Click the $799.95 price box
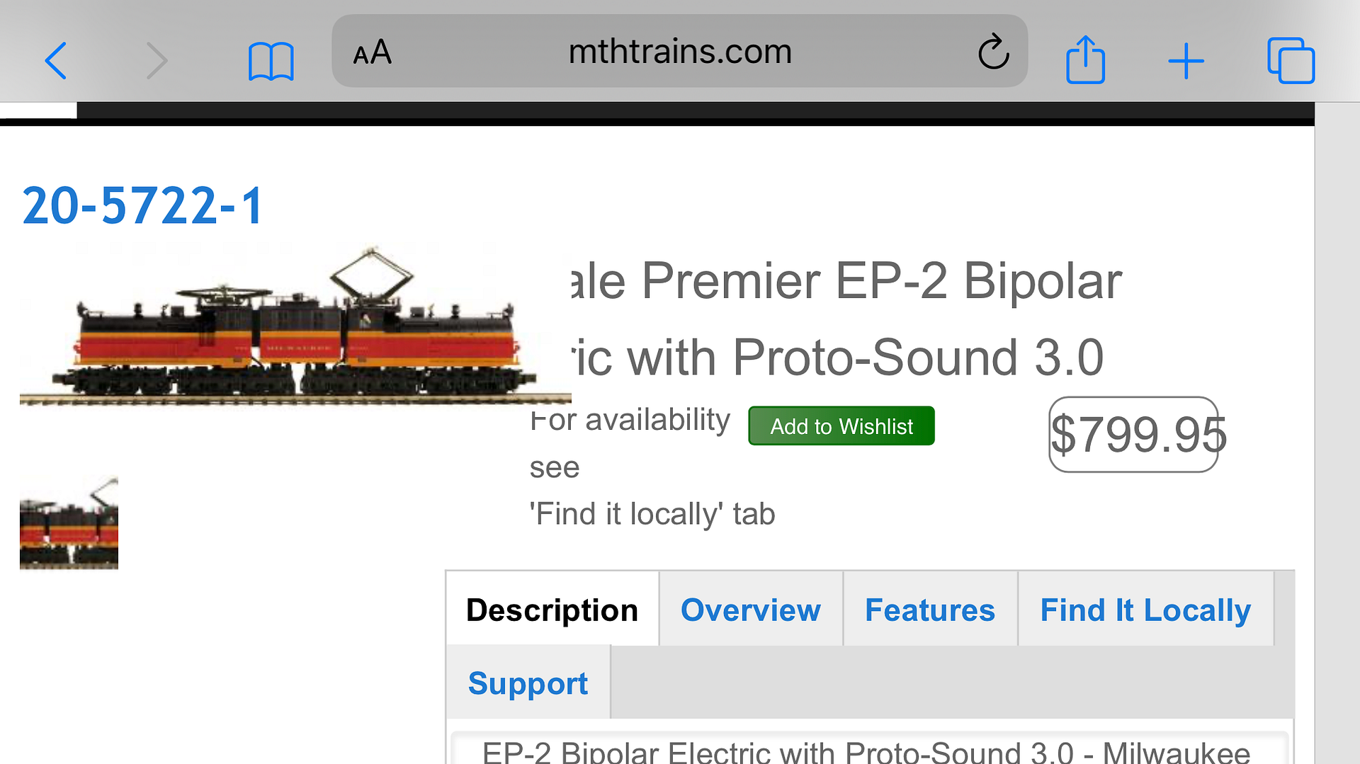 coord(1133,434)
